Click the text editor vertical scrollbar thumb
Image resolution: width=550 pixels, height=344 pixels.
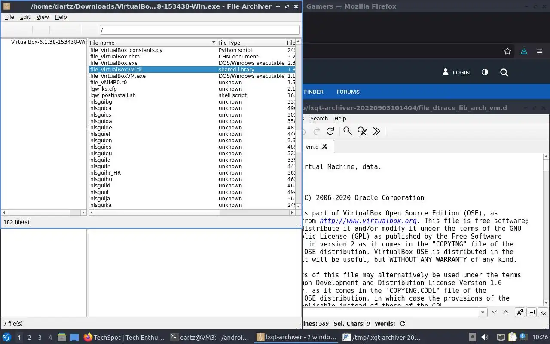546,166
